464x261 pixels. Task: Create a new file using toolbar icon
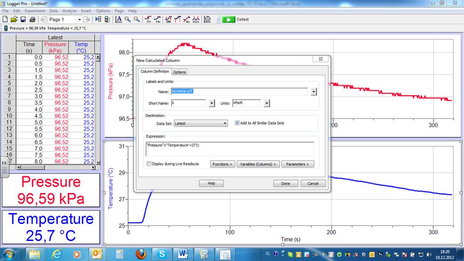pos(5,19)
